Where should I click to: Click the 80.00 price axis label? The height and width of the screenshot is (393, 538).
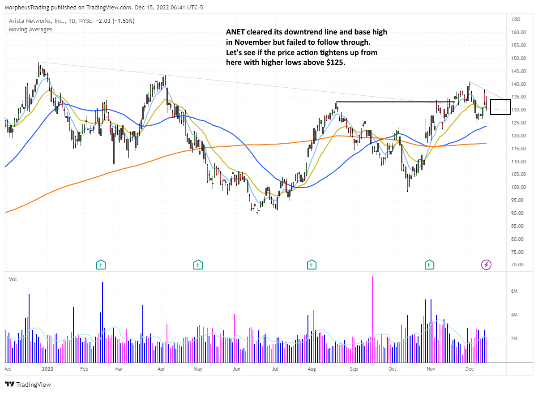[x=518, y=239]
